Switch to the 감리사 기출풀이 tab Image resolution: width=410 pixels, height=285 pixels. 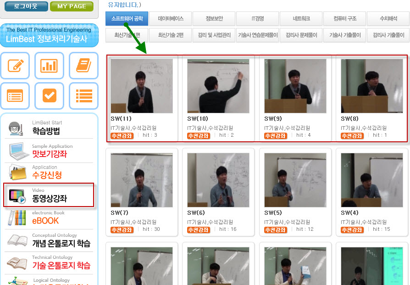[x=388, y=35]
